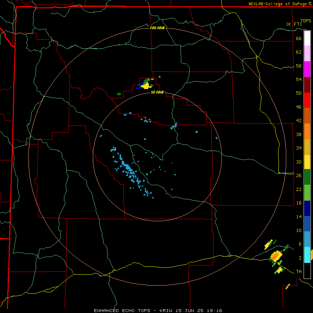Click the ENHANCED ECHO TOPS caption
The width and height of the screenshot is (313, 313).
tap(122, 311)
